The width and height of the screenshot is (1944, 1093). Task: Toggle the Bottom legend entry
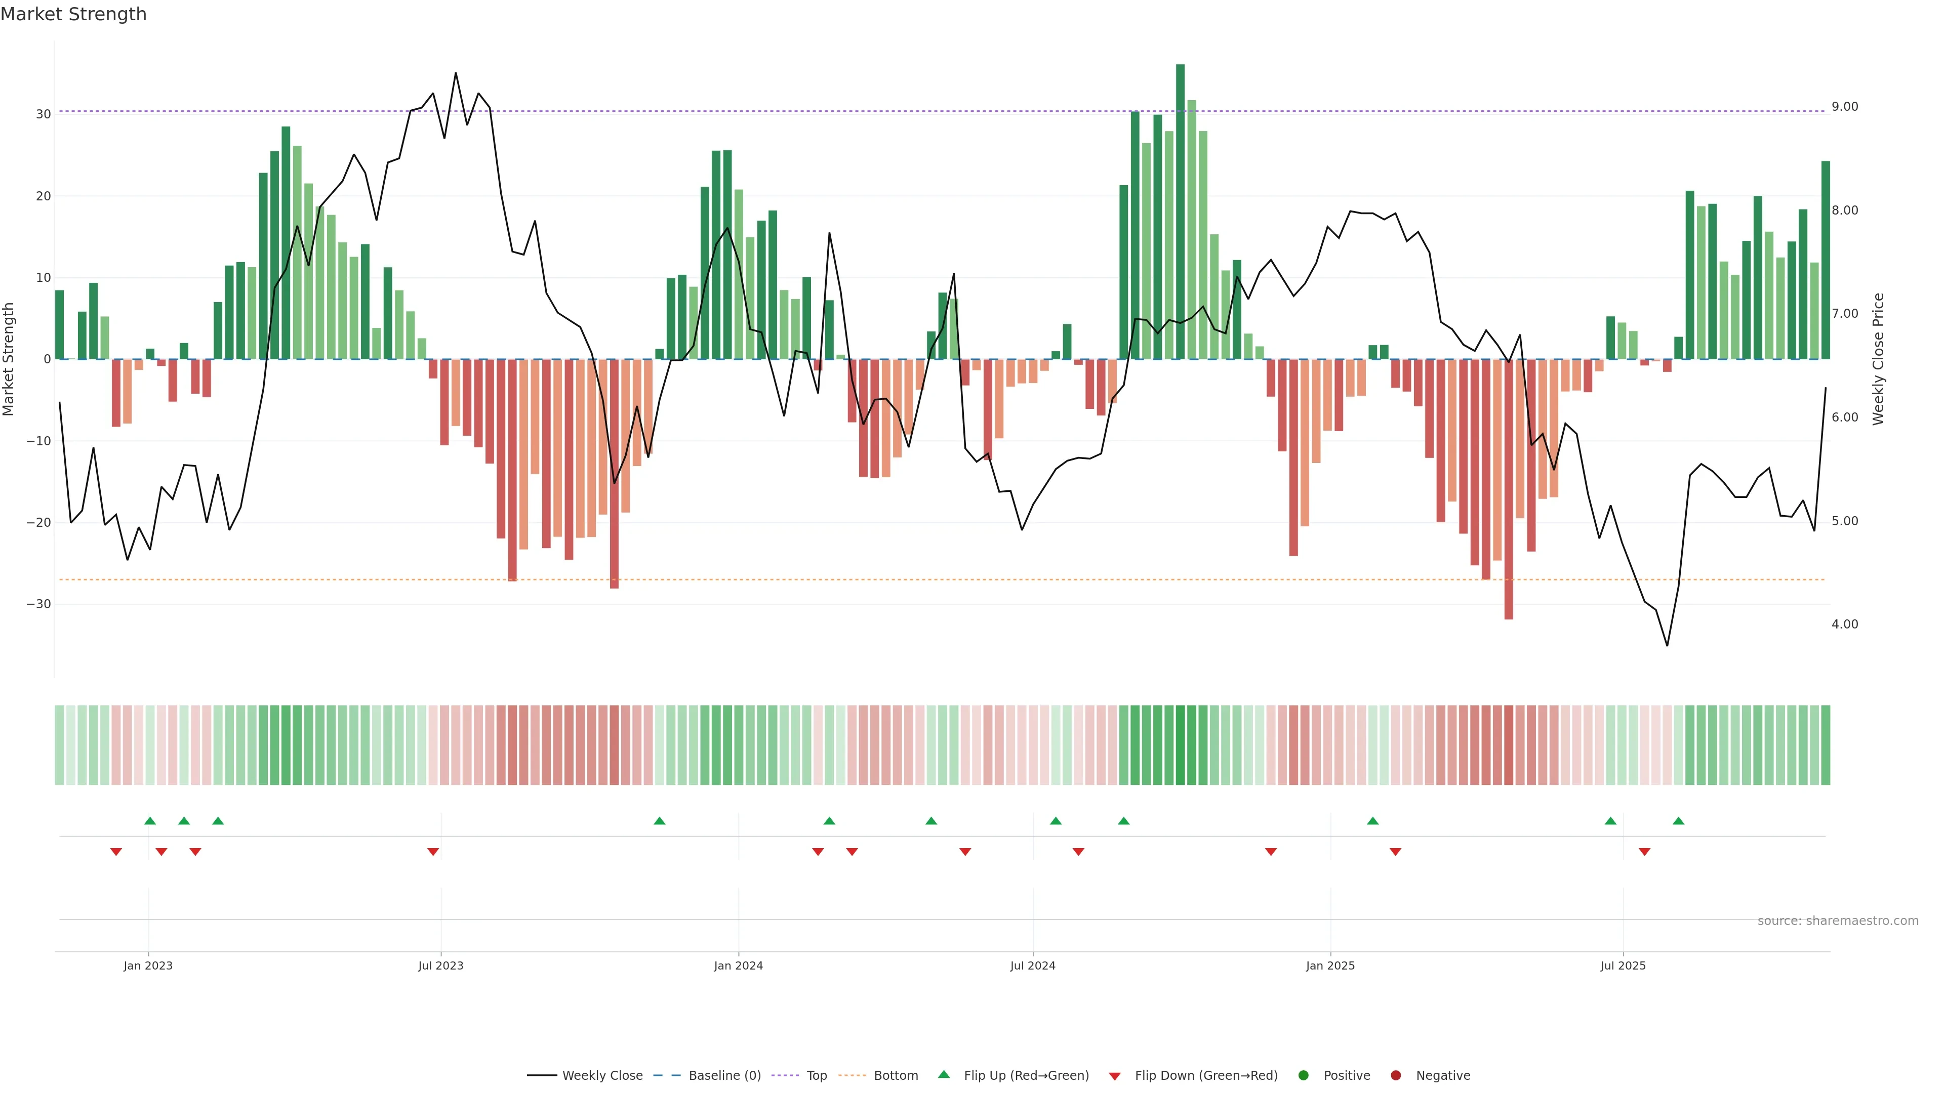895,1076
